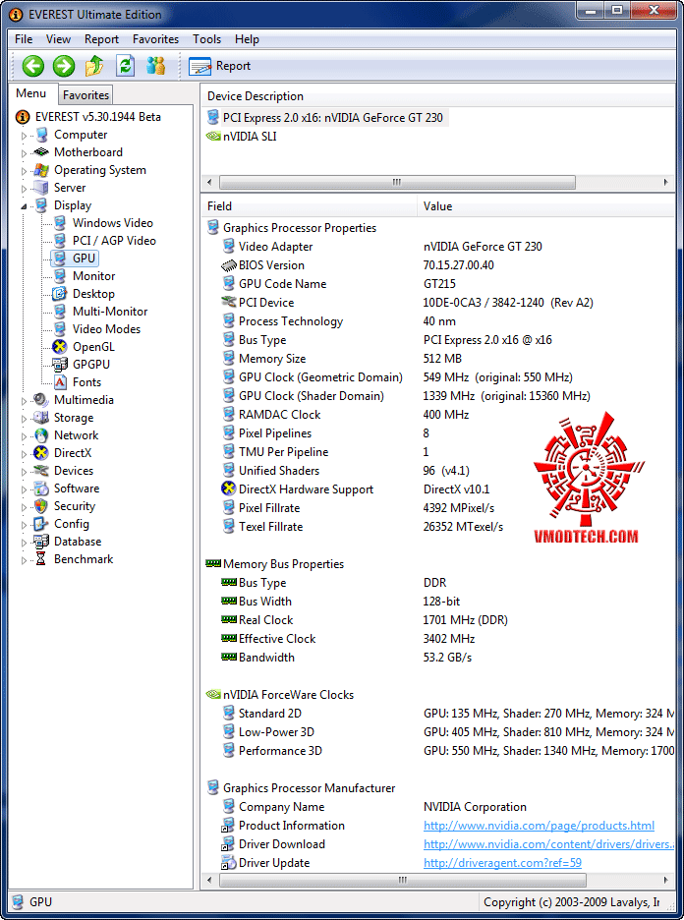This screenshot has height=920, width=684.
Task: Expand the Computer tree node
Action: point(24,136)
